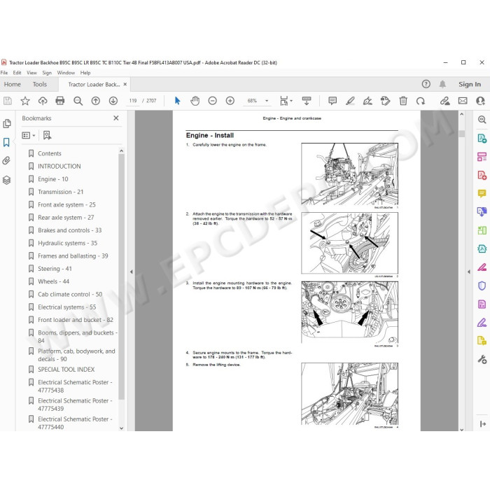
Task: Open the View menu
Action: point(31,73)
